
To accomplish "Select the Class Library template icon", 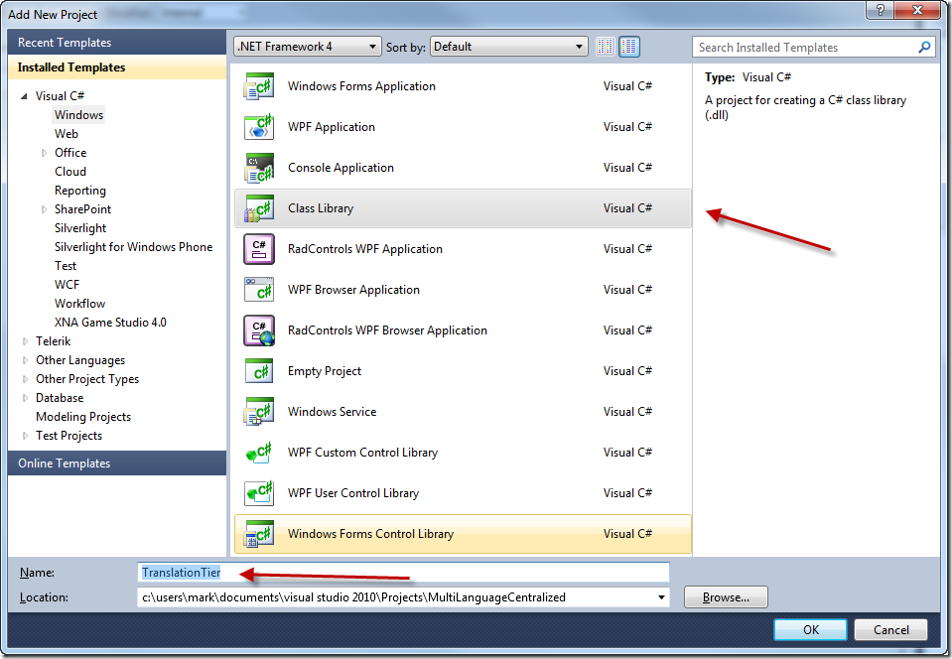I will [259, 208].
